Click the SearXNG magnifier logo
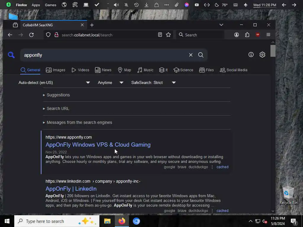The width and height of the screenshot is (303, 227). (x=11, y=55)
